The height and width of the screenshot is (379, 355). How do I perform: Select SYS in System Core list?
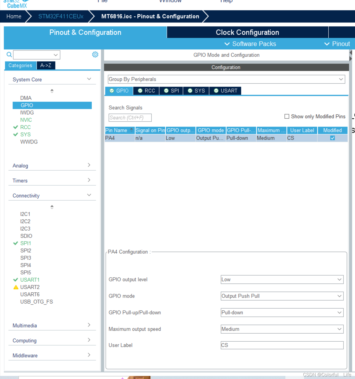(x=25, y=135)
